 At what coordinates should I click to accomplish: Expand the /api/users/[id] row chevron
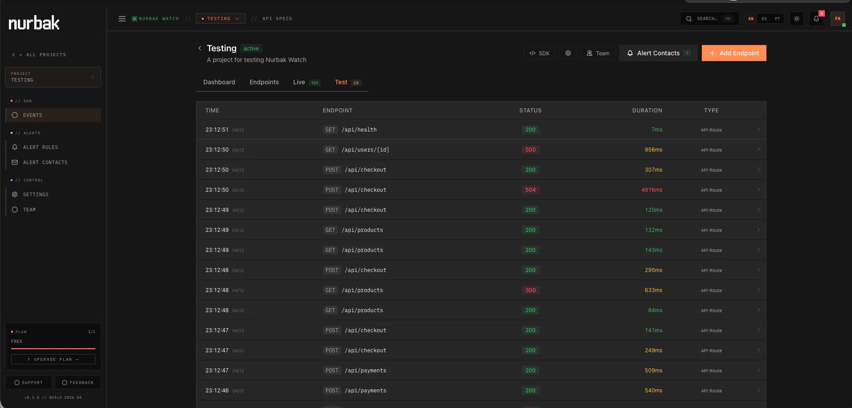(758, 149)
